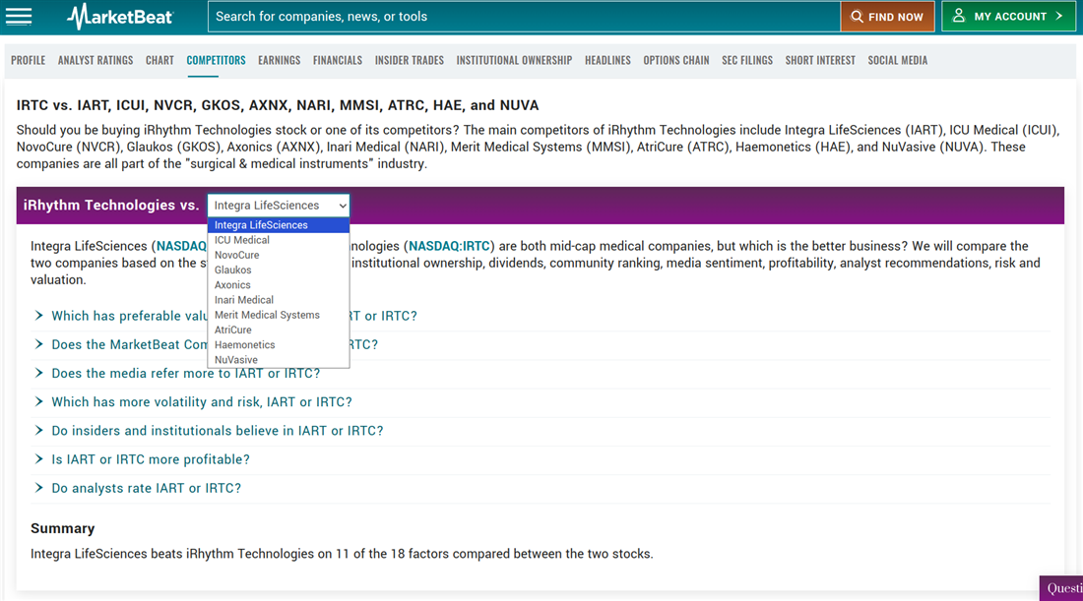
Task: Click the NASDAQ:IRTC ticker link
Action: [449, 246]
